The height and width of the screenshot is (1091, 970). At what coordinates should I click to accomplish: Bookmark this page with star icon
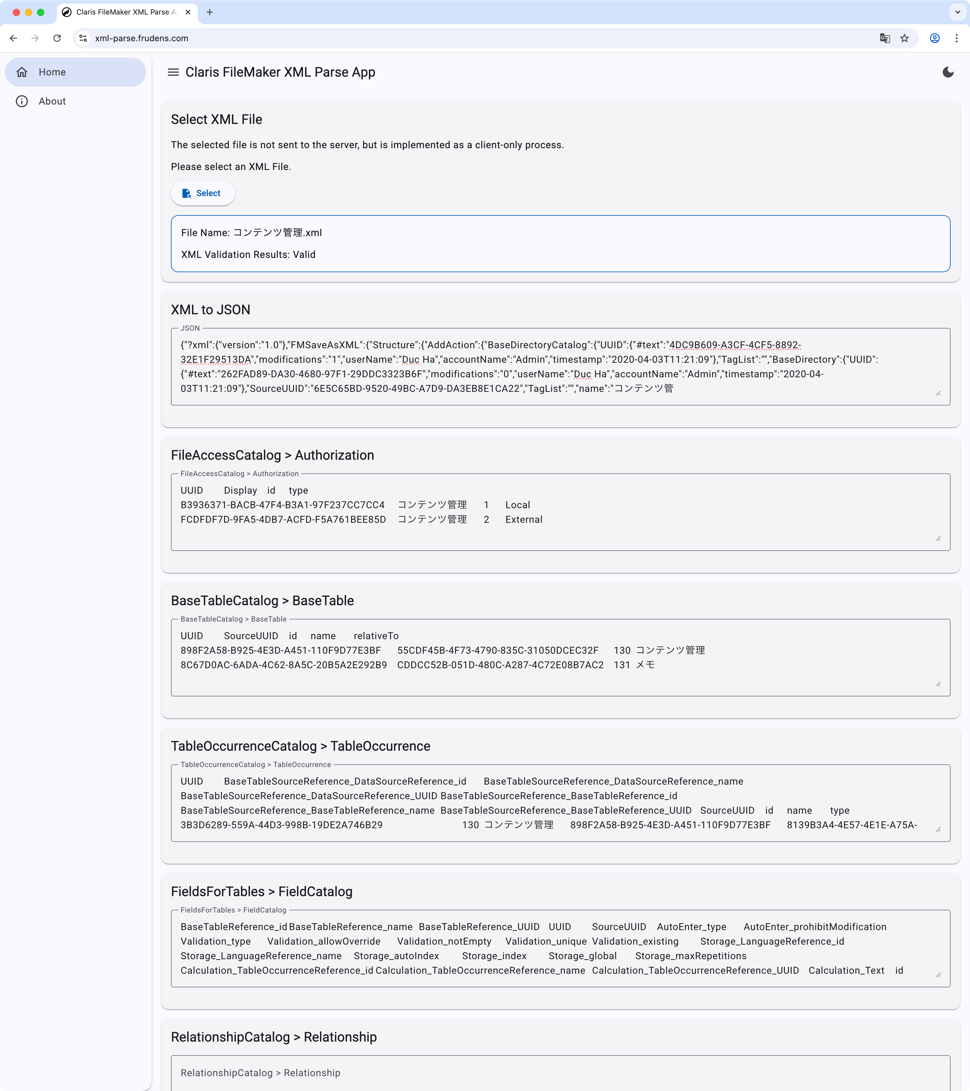[904, 38]
